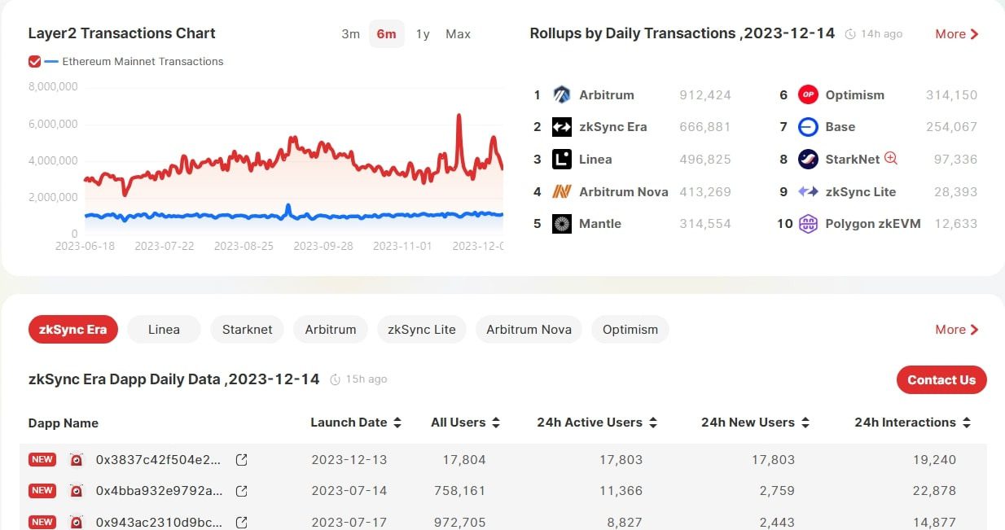The image size is (1005, 530).
Task: Open More link beside Rollups by Daily Transactions
Action: coord(957,34)
